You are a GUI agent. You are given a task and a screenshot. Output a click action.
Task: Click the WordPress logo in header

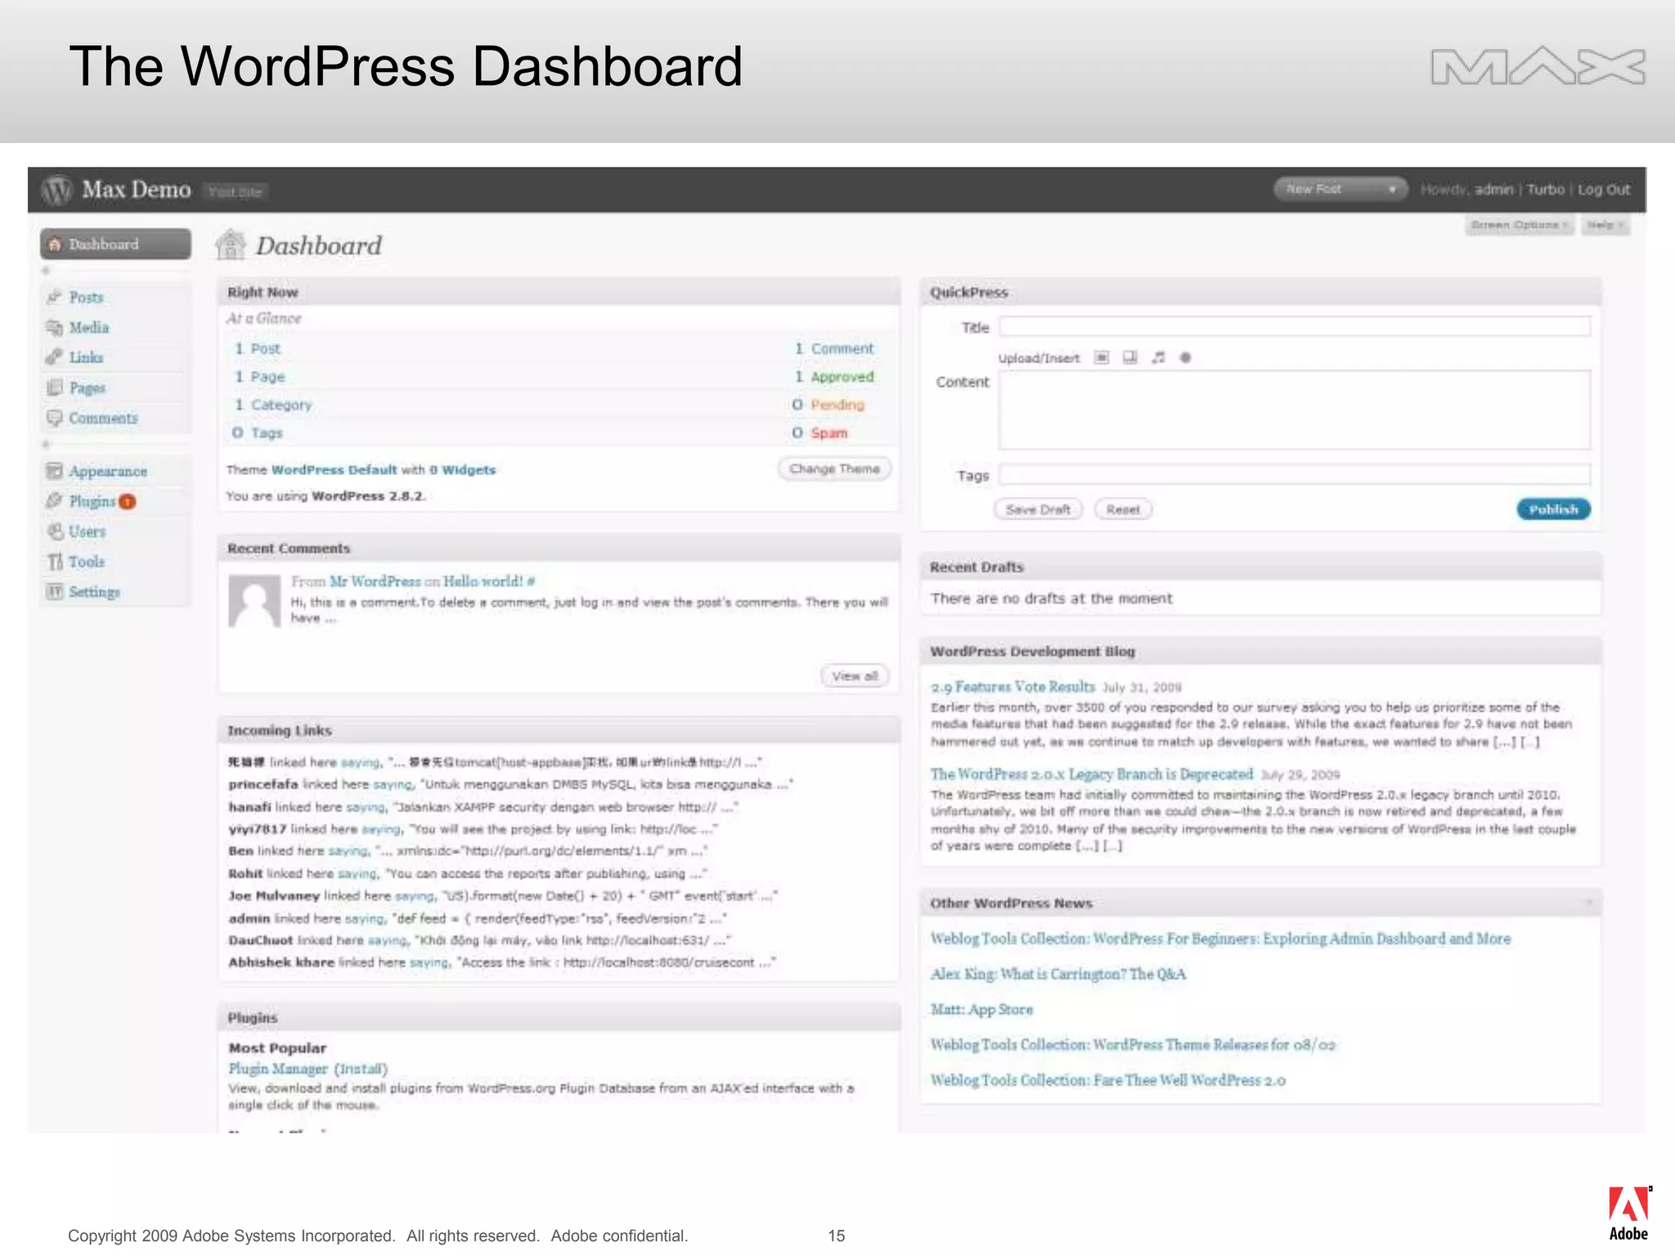[56, 190]
